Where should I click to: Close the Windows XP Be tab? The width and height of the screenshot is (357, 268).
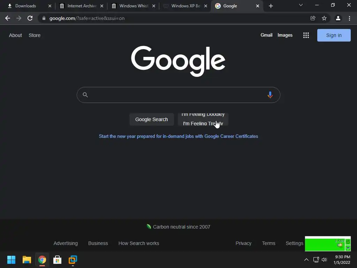pyautogui.click(x=206, y=6)
